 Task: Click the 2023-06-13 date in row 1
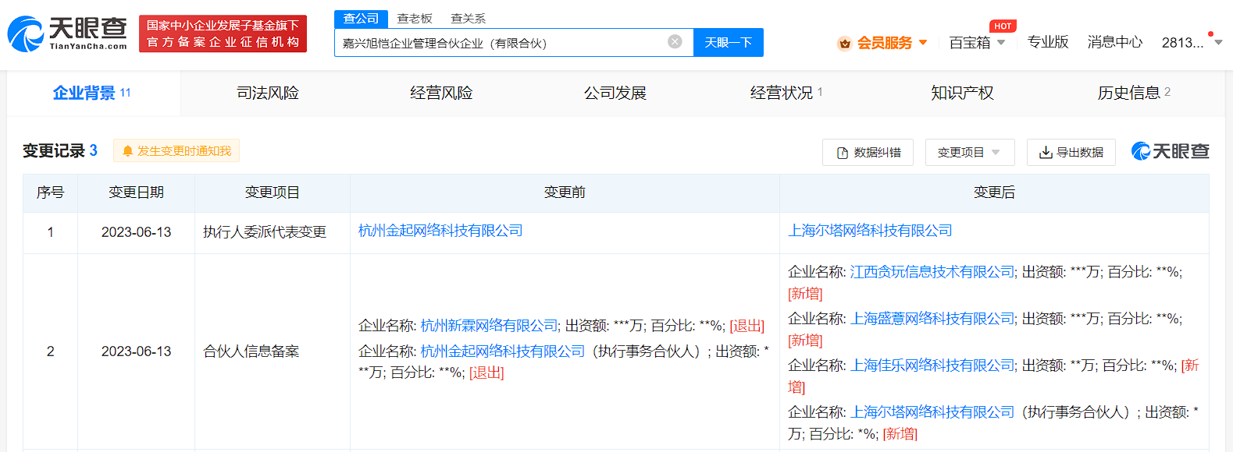(x=137, y=232)
